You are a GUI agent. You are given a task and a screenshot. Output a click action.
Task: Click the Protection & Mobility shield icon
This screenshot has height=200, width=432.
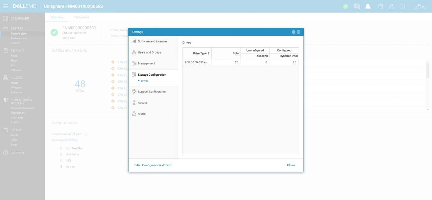pos(5,100)
